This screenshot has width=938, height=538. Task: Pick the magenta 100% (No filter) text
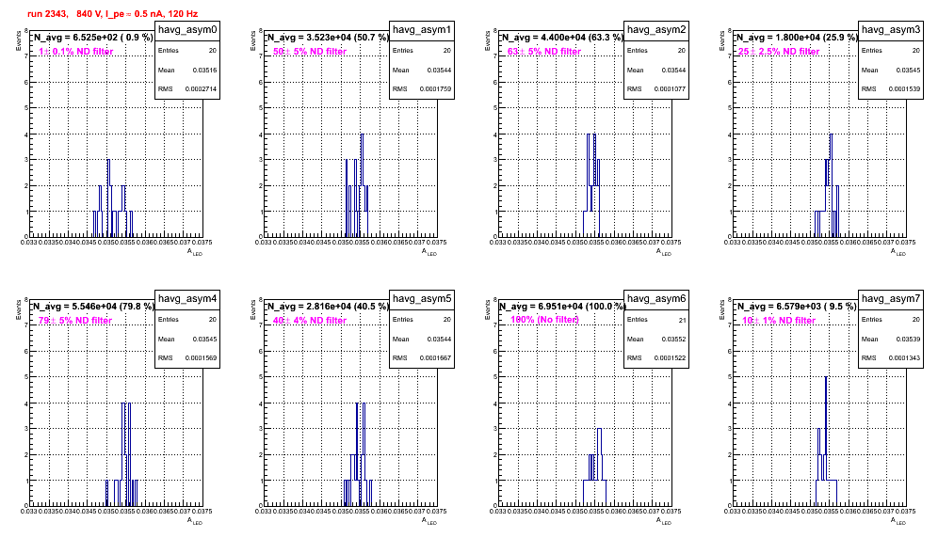[545, 320]
